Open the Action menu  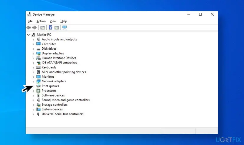point(41,21)
